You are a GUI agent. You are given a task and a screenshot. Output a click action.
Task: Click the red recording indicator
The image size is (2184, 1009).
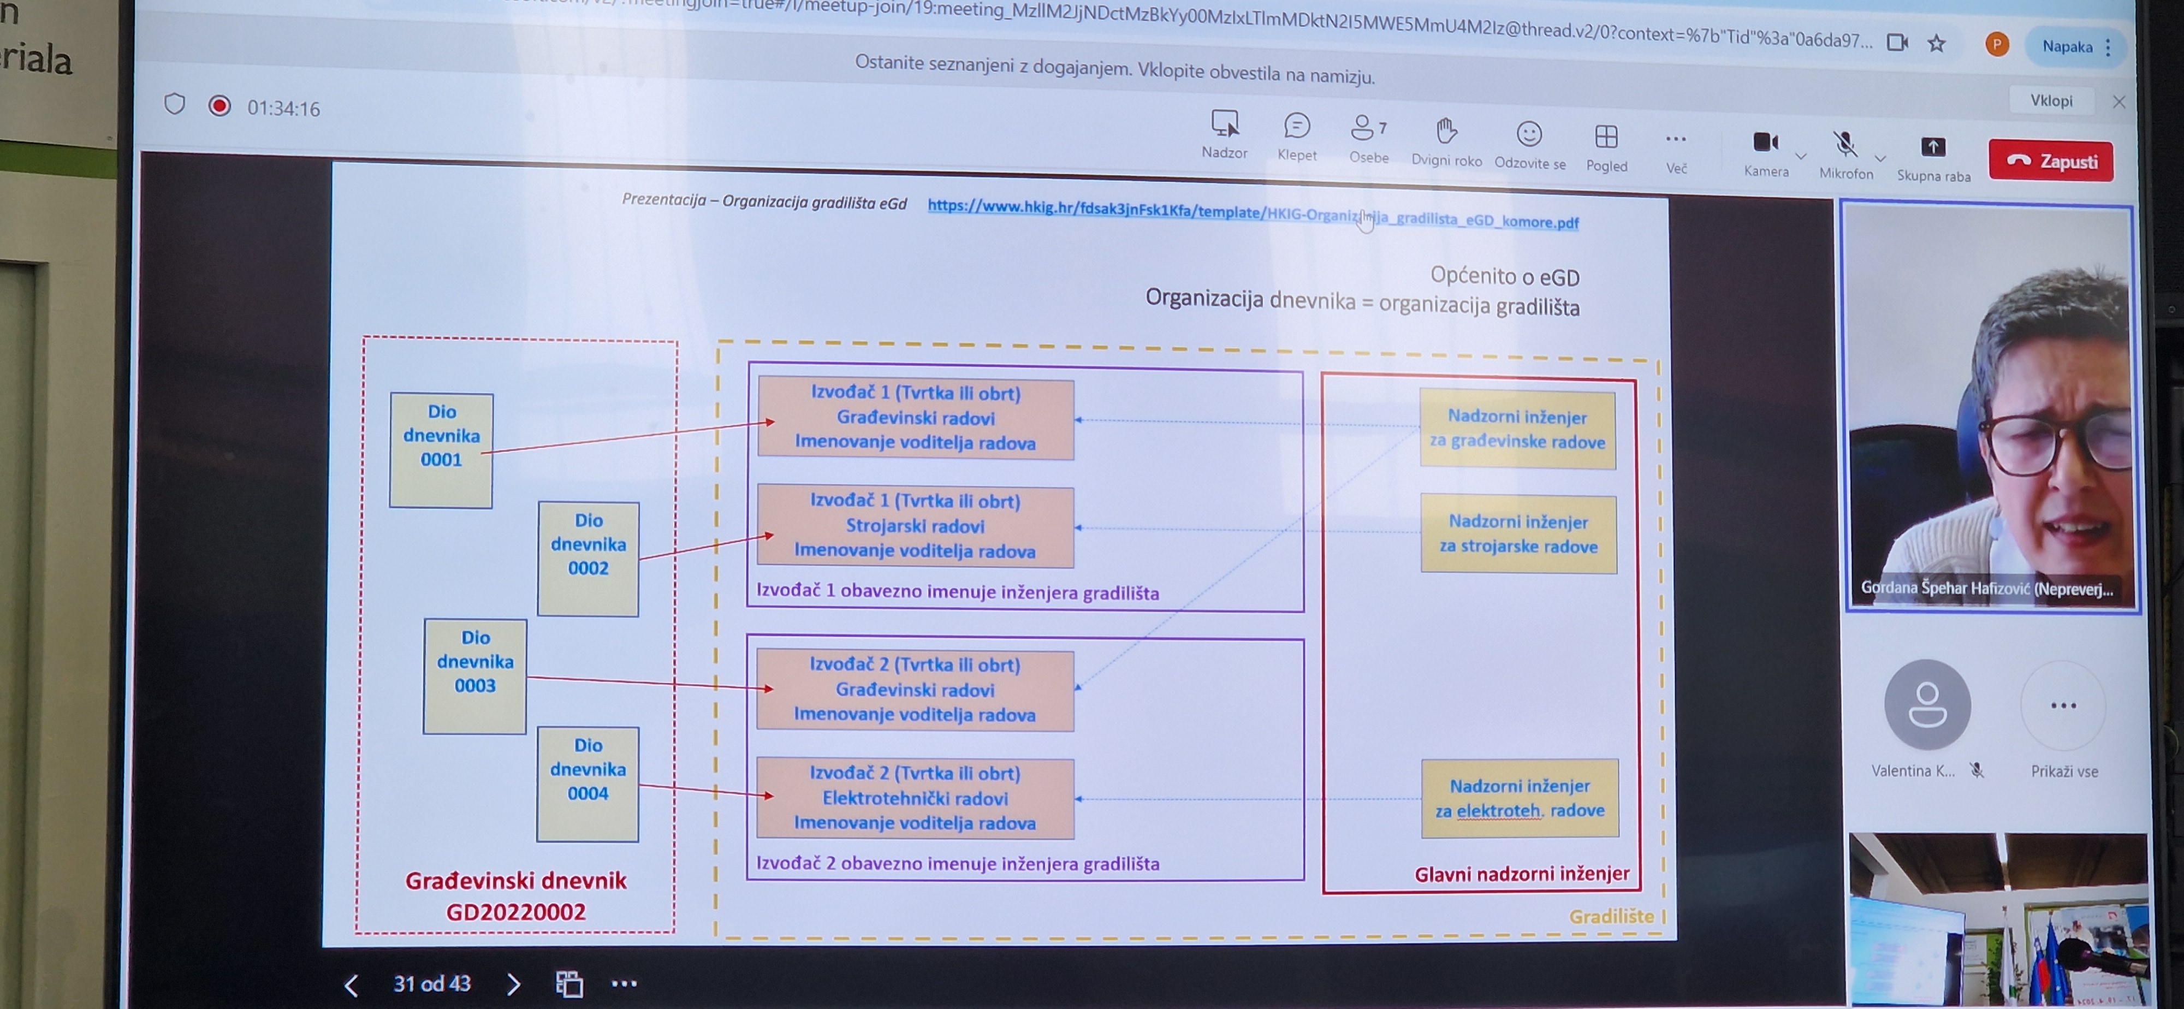pos(219,106)
